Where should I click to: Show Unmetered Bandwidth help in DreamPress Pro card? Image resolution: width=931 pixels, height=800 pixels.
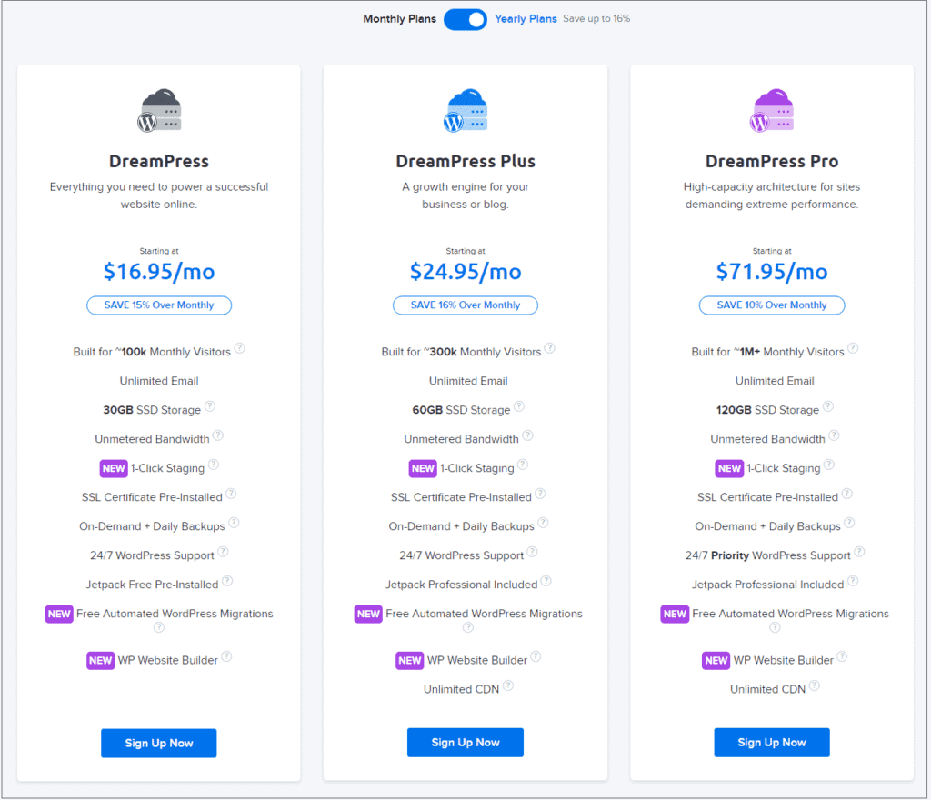pyautogui.click(x=835, y=435)
